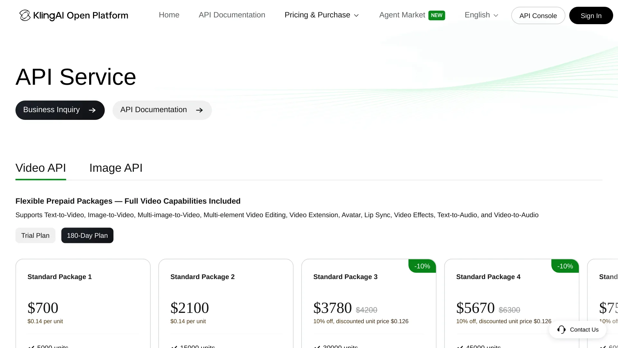Click the -10% badge on Standard Package 4

click(x=565, y=266)
